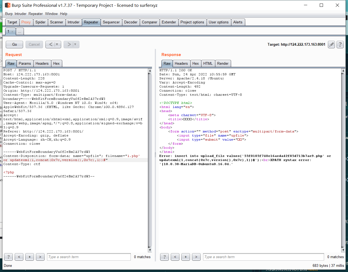Image resolution: width=348 pixels, height=272 pixels.
Task: Click the '683 bytes | 37 millis' status
Action: pos(328,265)
